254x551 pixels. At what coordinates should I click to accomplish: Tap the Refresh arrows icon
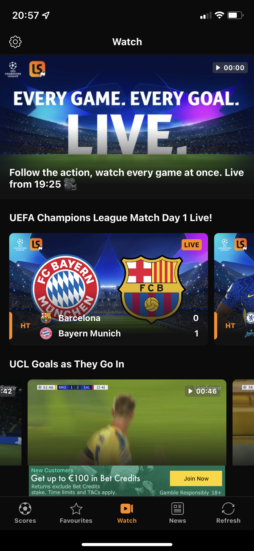coord(228,509)
